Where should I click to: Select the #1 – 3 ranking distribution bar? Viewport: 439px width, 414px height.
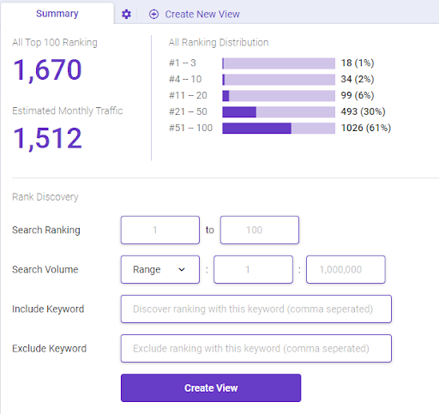pos(279,63)
